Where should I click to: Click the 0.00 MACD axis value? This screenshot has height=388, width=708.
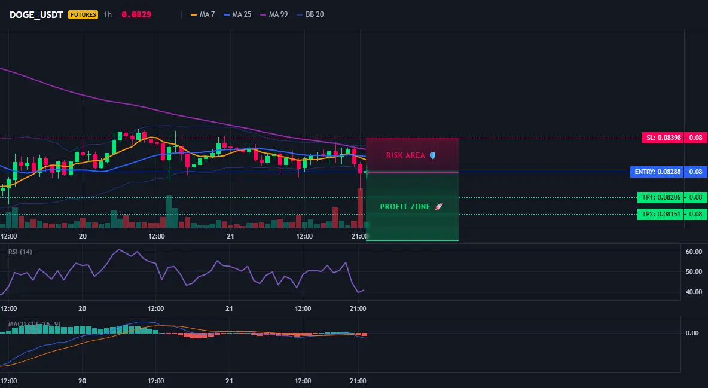coord(692,333)
